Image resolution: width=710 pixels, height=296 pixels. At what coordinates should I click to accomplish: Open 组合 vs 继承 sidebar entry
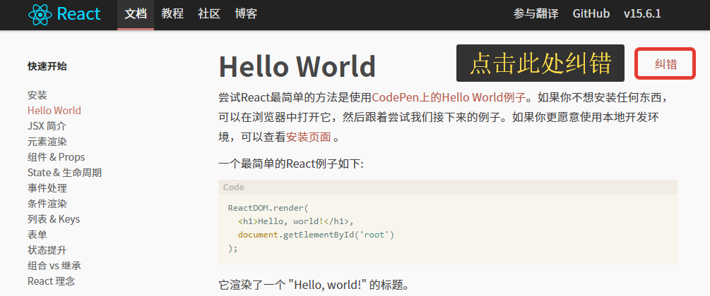tap(54, 265)
